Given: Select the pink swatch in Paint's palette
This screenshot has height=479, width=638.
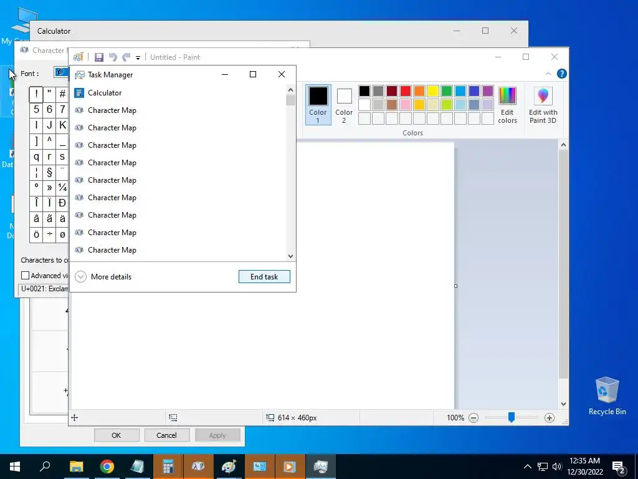Looking at the screenshot, I should [x=406, y=105].
